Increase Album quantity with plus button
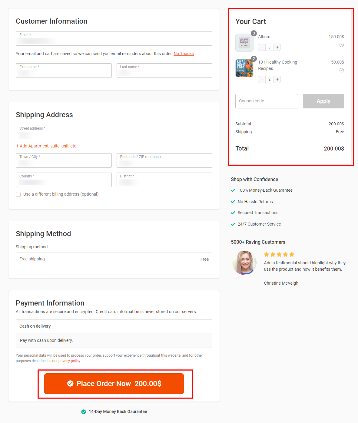 (x=277, y=47)
